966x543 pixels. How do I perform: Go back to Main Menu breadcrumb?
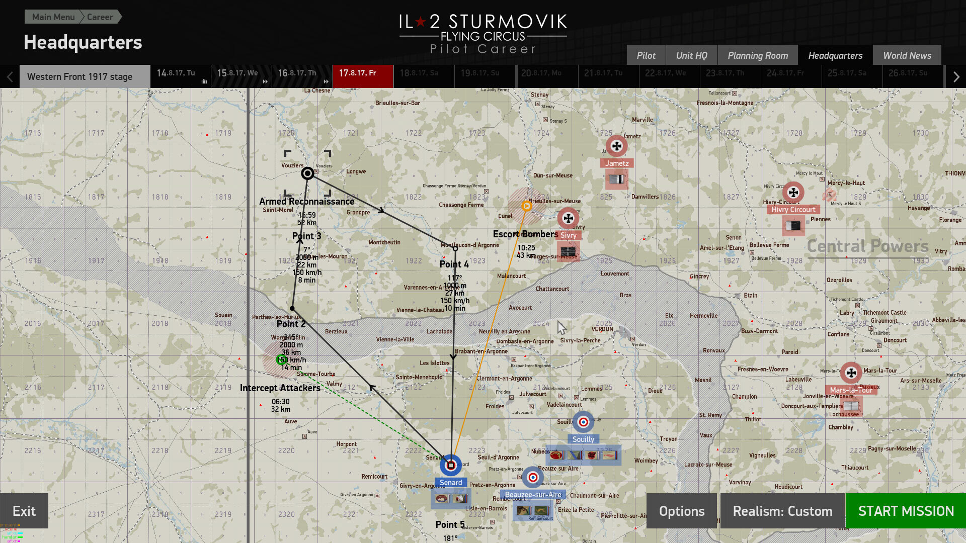tap(53, 17)
